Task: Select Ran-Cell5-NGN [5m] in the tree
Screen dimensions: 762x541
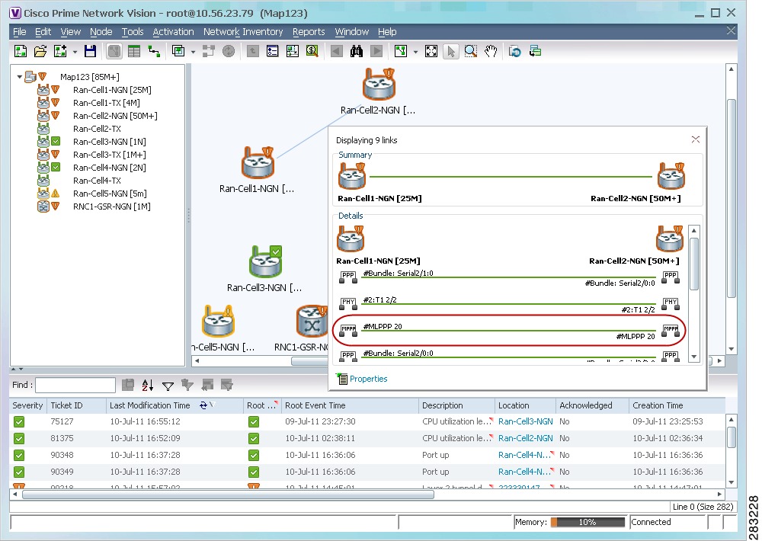Action: point(110,194)
